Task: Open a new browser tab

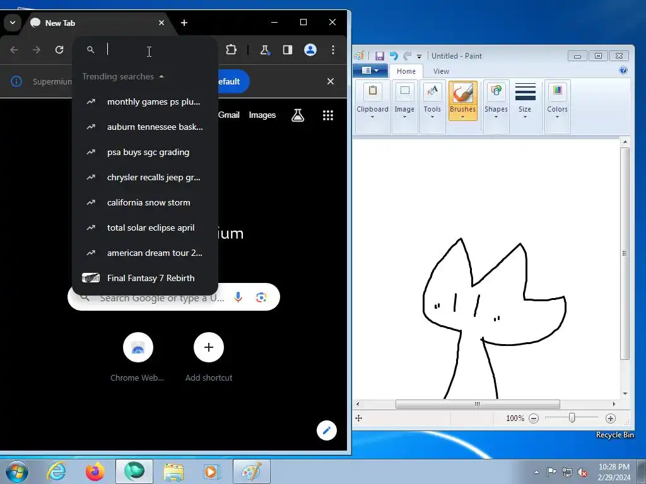Action: [x=184, y=23]
